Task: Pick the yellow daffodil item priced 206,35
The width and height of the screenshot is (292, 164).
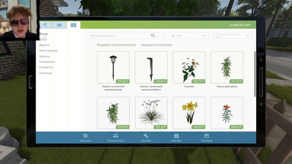Action: click(x=189, y=113)
